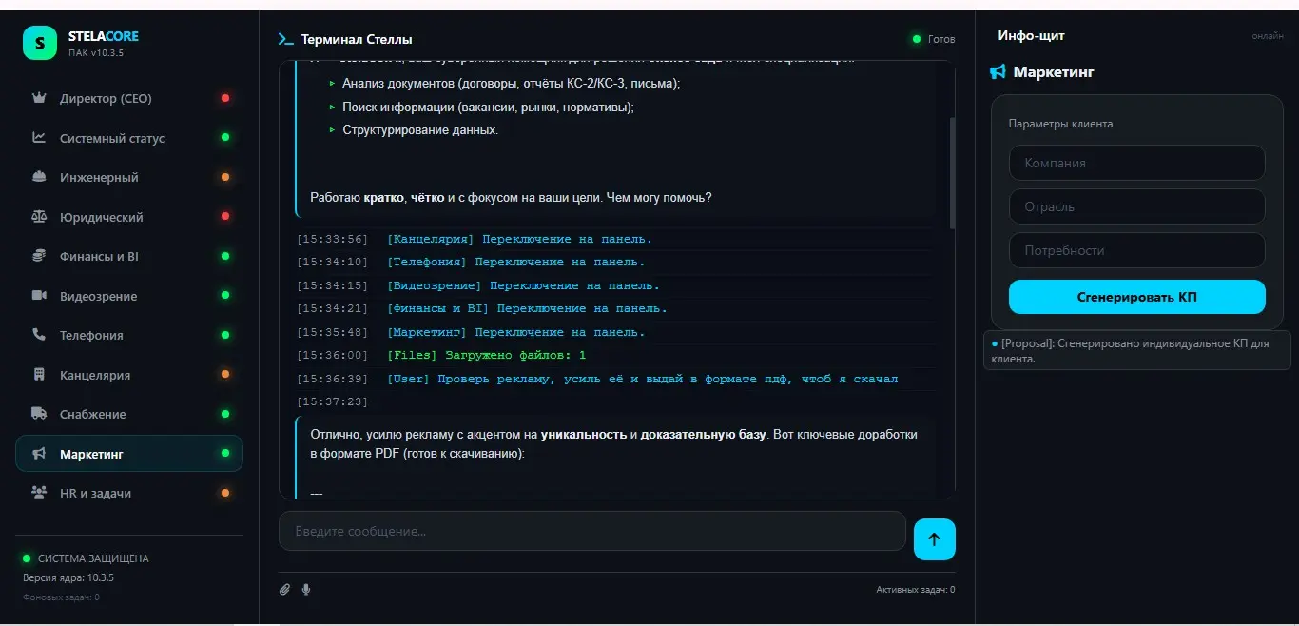1299x626 pixels.
Task: Open the Финансы и BI panel
Action: [129, 256]
